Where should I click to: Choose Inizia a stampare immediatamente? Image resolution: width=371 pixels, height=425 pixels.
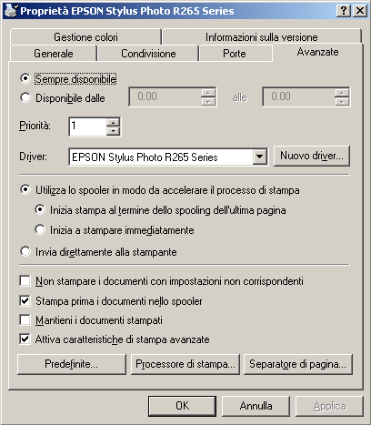40,229
